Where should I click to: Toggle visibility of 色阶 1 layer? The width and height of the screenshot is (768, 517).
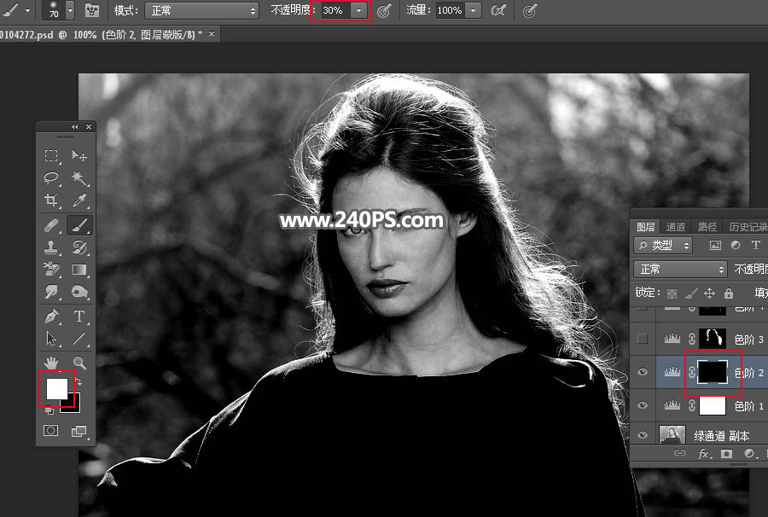tap(643, 405)
